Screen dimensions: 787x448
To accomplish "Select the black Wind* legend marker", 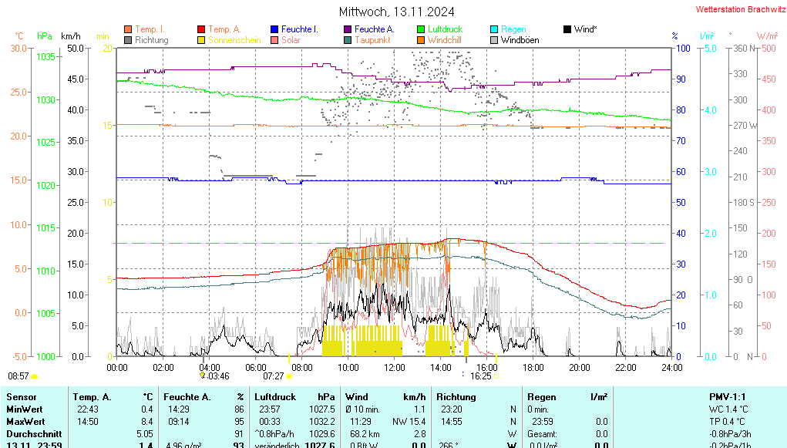I will point(567,29).
